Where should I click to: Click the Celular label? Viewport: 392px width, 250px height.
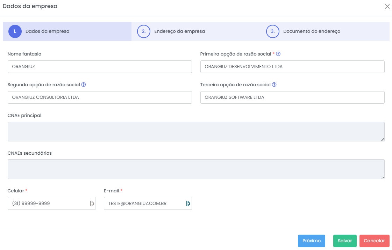16,191
